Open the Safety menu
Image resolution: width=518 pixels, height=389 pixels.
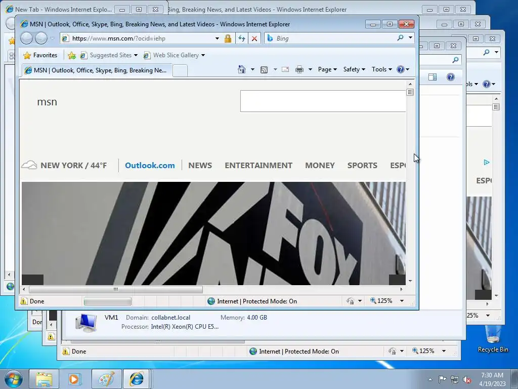(x=354, y=69)
